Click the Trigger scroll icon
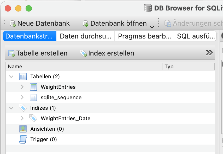 point(23,139)
